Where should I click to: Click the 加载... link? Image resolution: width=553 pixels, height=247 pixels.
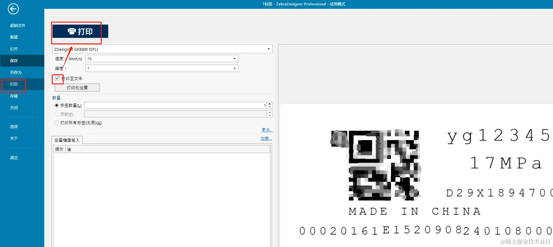pos(266,138)
